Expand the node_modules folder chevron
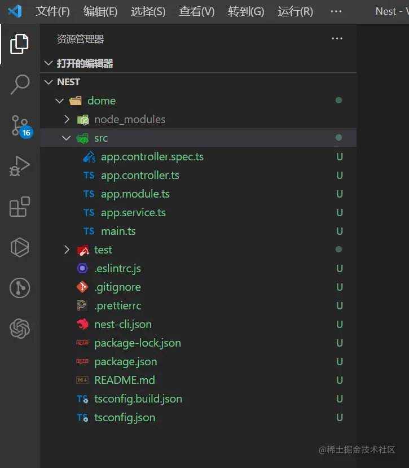 [x=67, y=119]
